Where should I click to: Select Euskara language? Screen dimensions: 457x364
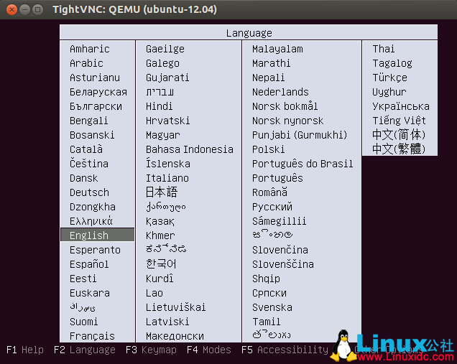click(x=90, y=293)
